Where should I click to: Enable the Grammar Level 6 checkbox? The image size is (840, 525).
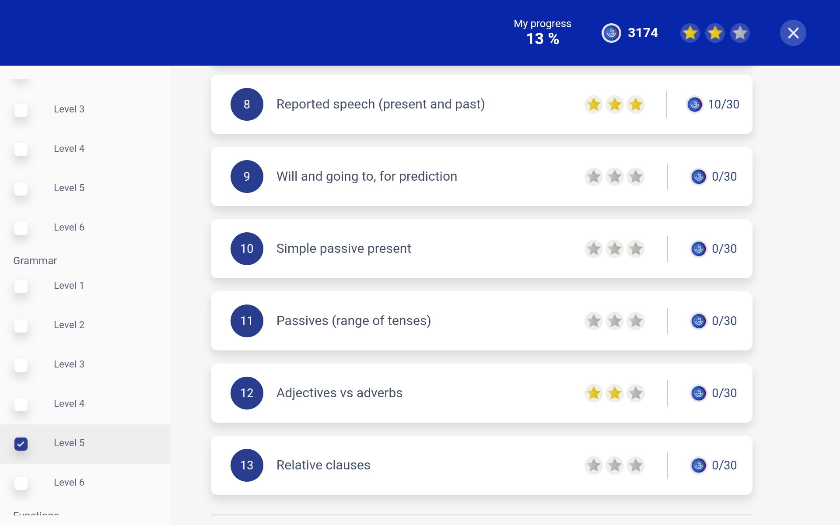(21, 483)
